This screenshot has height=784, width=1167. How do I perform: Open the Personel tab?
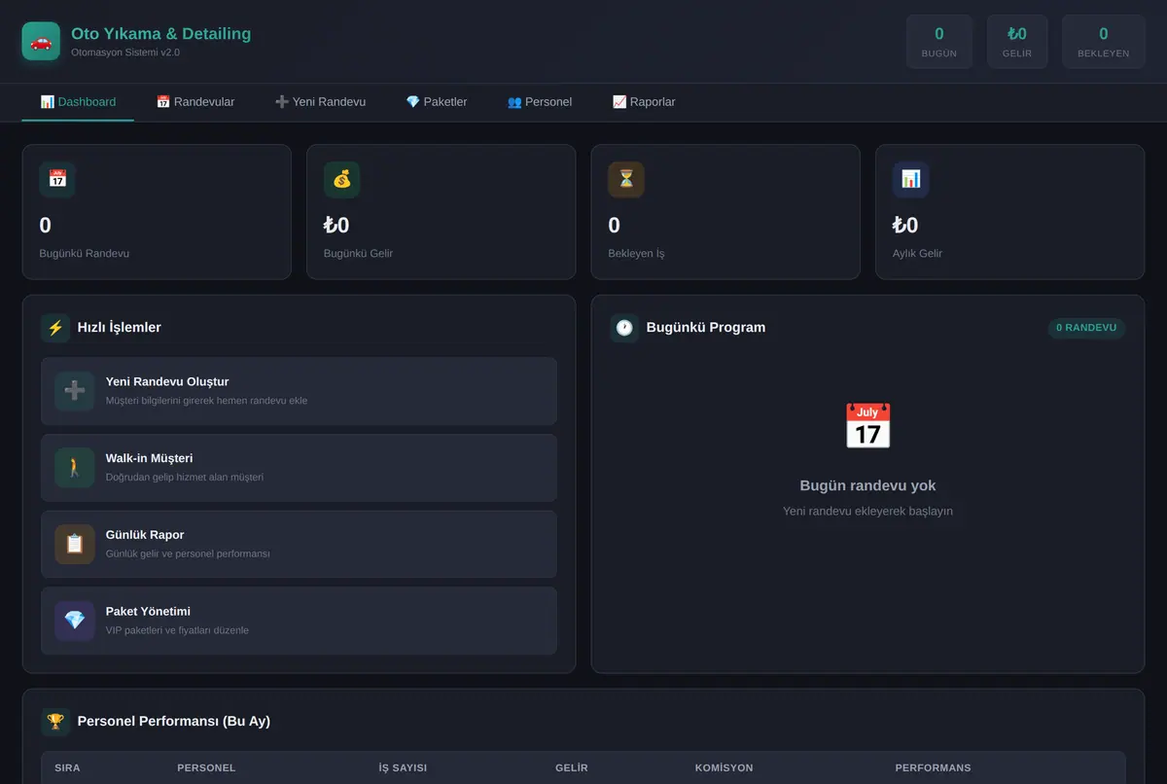(x=540, y=102)
